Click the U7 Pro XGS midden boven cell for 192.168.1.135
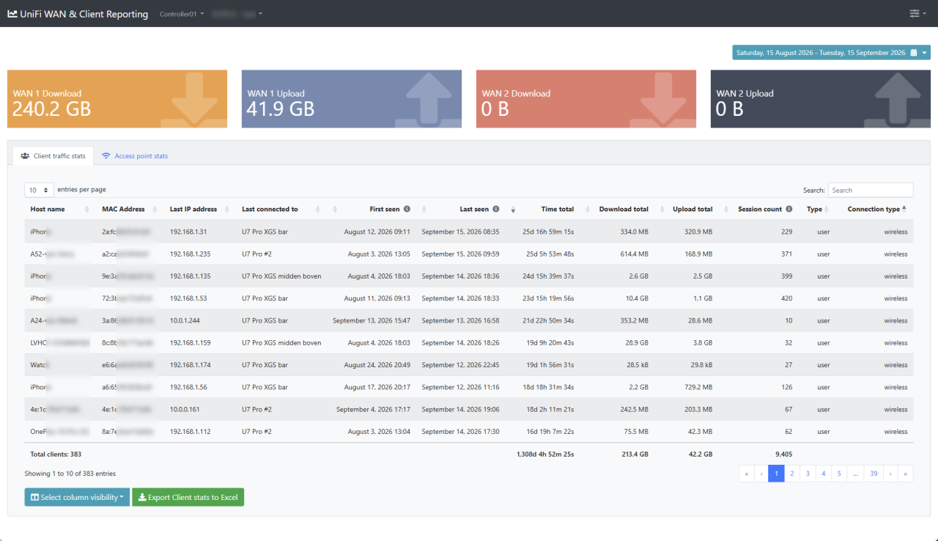 click(281, 276)
